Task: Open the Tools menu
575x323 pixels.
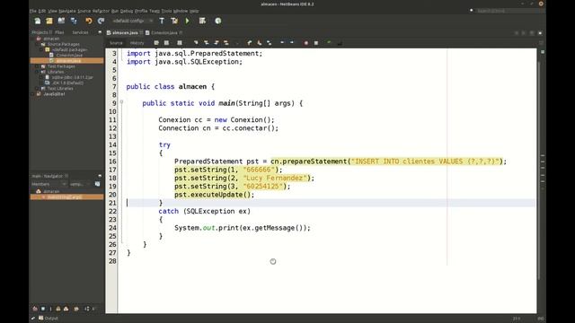Action: (166, 11)
